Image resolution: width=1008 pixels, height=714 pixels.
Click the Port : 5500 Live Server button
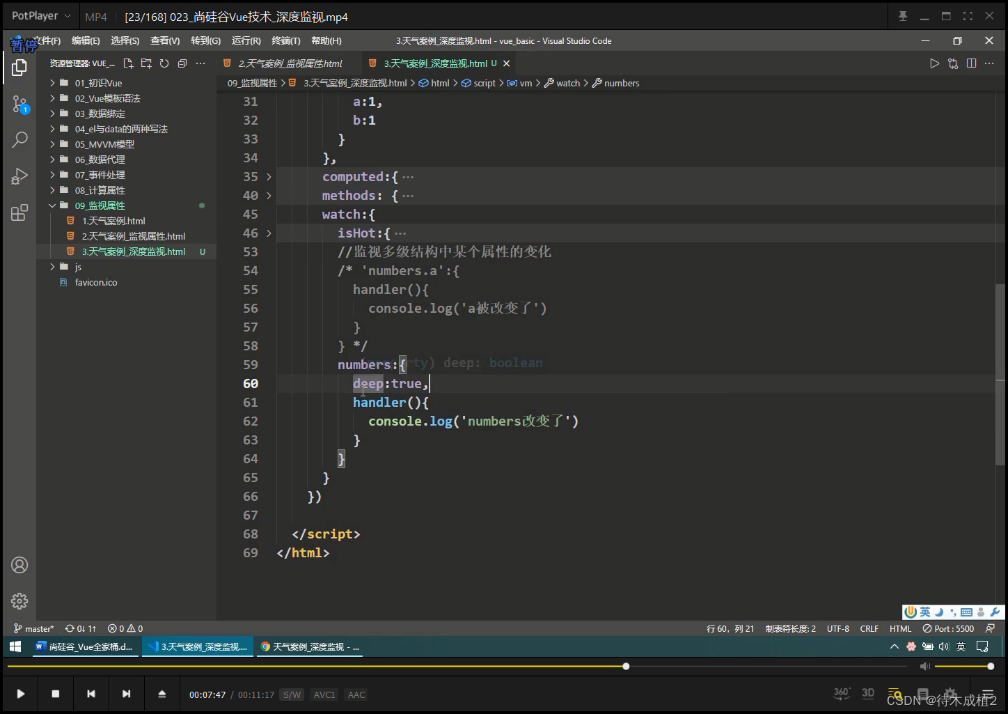point(948,628)
